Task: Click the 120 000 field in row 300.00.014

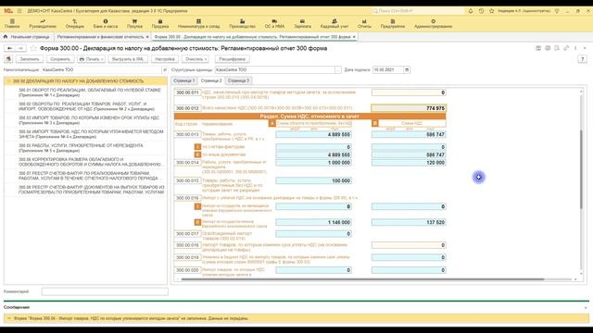Action: click(x=409, y=163)
